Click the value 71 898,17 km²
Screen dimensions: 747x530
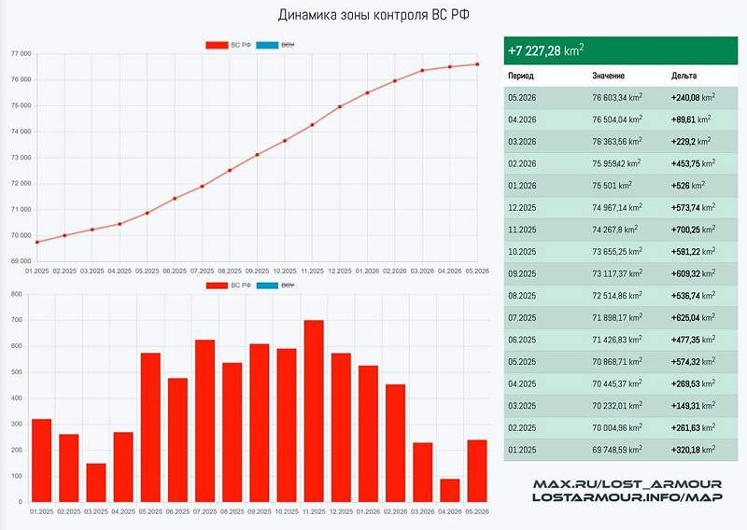(x=617, y=317)
